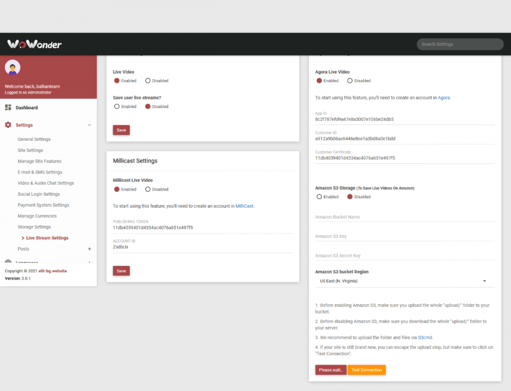This screenshot has height=391, width=511.
Task: Open the Amazon S3 bucket Region dropdown
Action: click(405, 281)
